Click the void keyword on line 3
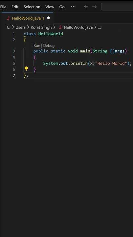Viewport: 133px width, 237px height. tap(73, 51)
